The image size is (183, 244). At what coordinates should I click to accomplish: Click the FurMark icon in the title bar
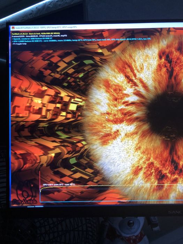click(x=13, y=28)
